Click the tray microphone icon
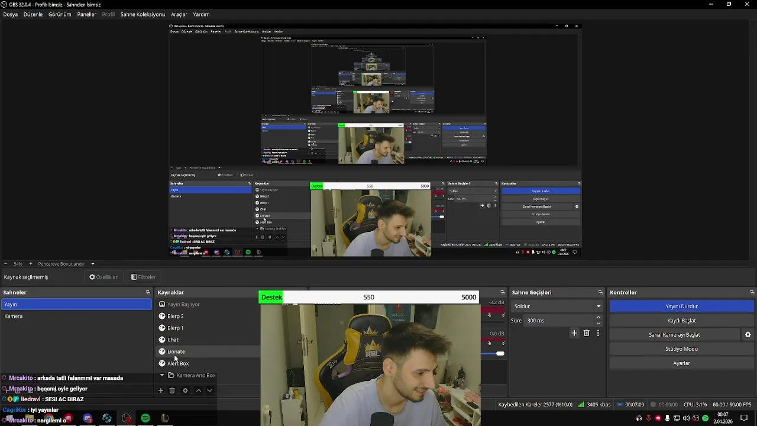 pos(667,418)
